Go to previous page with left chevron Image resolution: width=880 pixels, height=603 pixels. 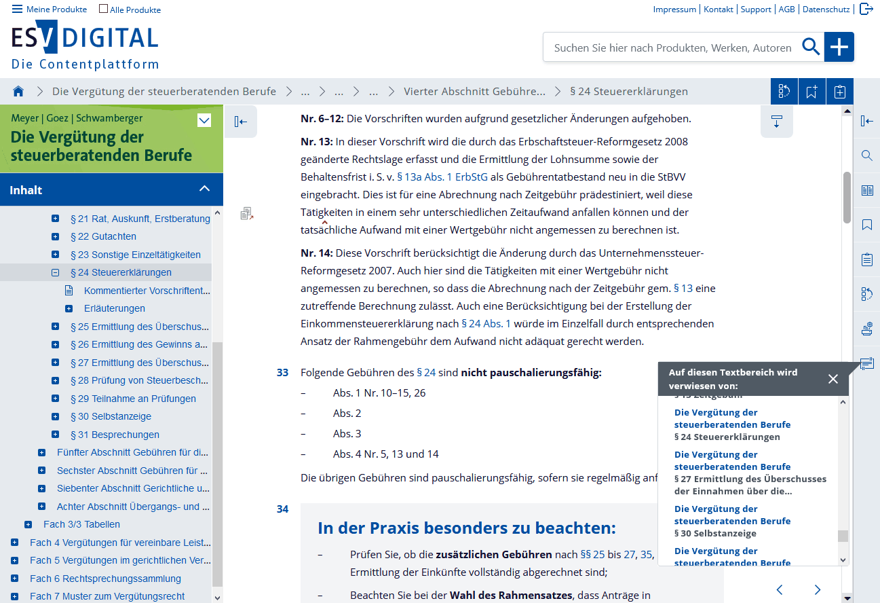(x=780, y=589)
